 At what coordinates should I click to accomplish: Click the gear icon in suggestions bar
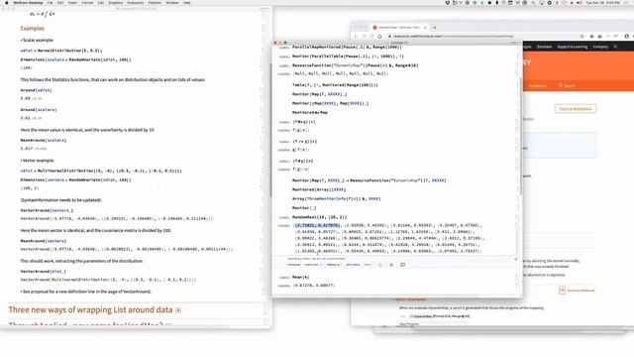pos(391,265)
